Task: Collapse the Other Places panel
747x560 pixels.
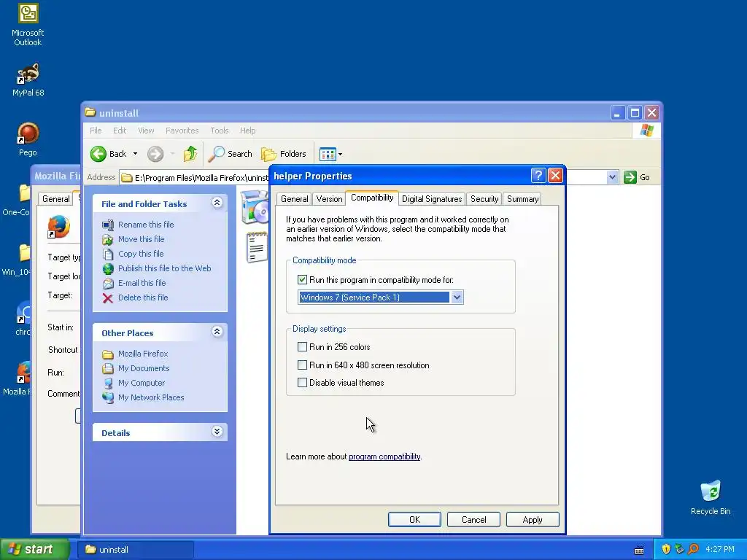Action: [217, 332]
